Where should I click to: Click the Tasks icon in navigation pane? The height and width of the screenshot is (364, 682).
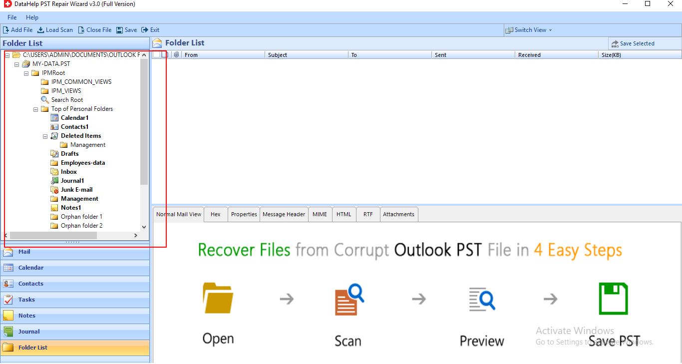pyautogui.click(x=8, y=300)
